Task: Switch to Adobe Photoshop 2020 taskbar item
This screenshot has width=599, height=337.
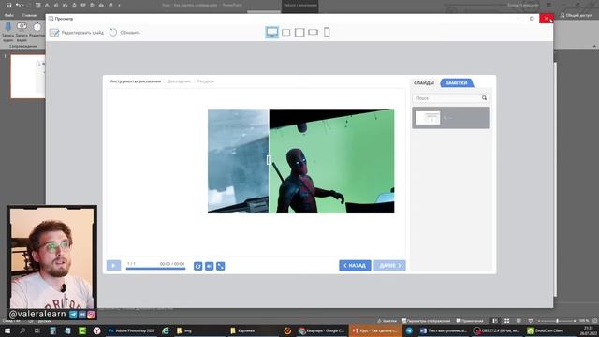Action: [x=131, y=330]
